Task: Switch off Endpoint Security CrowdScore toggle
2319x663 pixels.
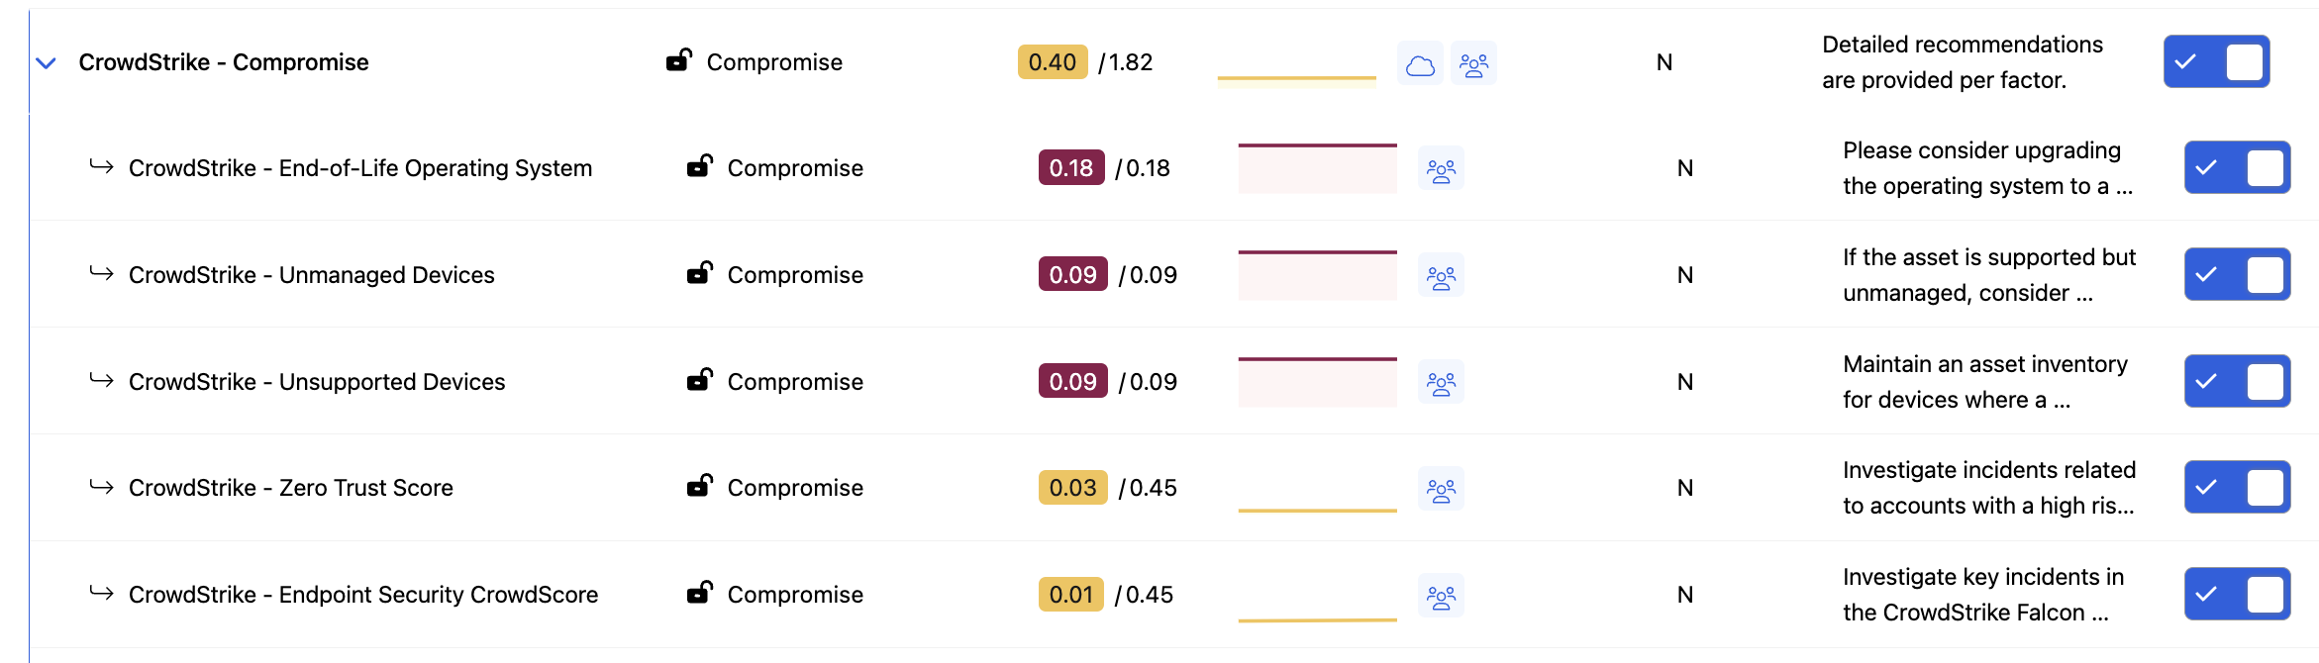Action: (x=2237, y=595)
